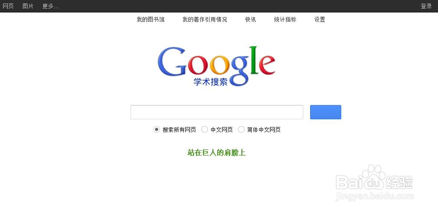Viewport: 438px width, 211px height.
Task: Click the 站在巨人的肩膀上 slogan link
Action: tap(216, 153)
